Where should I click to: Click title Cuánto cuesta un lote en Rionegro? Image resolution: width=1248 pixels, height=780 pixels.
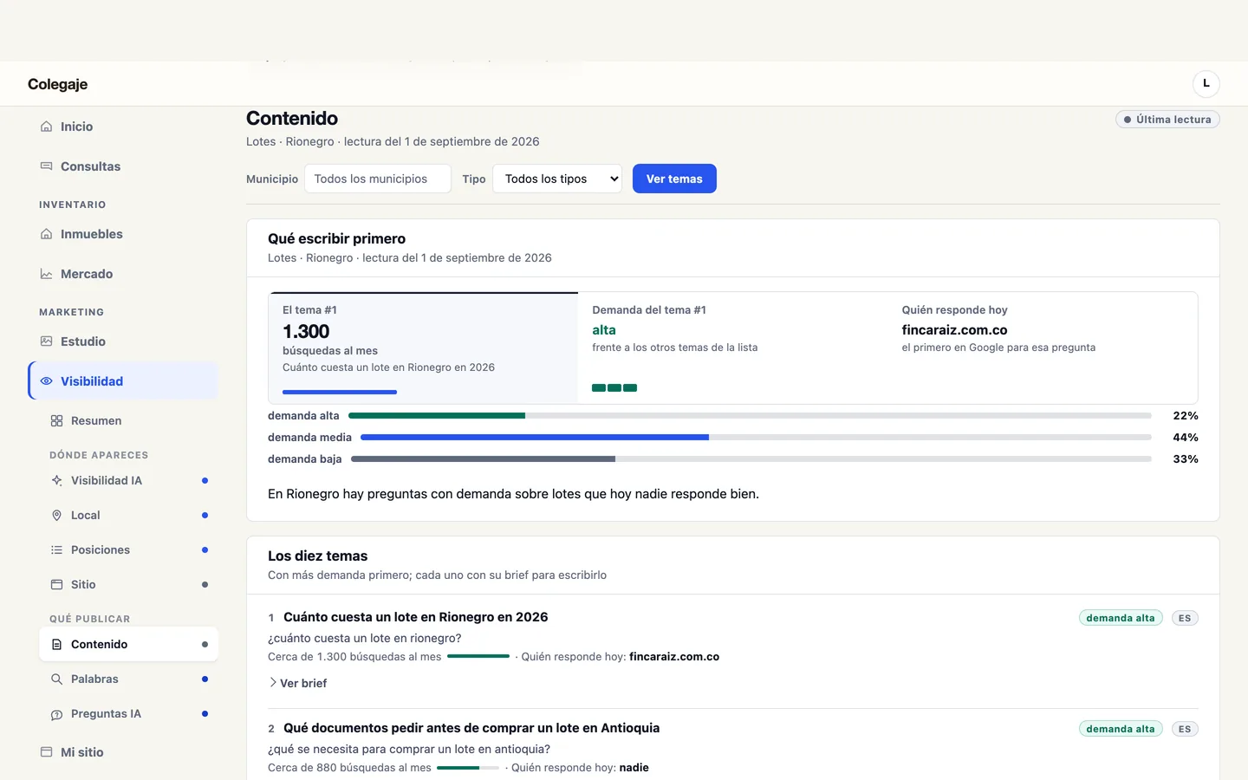[416, 617]
